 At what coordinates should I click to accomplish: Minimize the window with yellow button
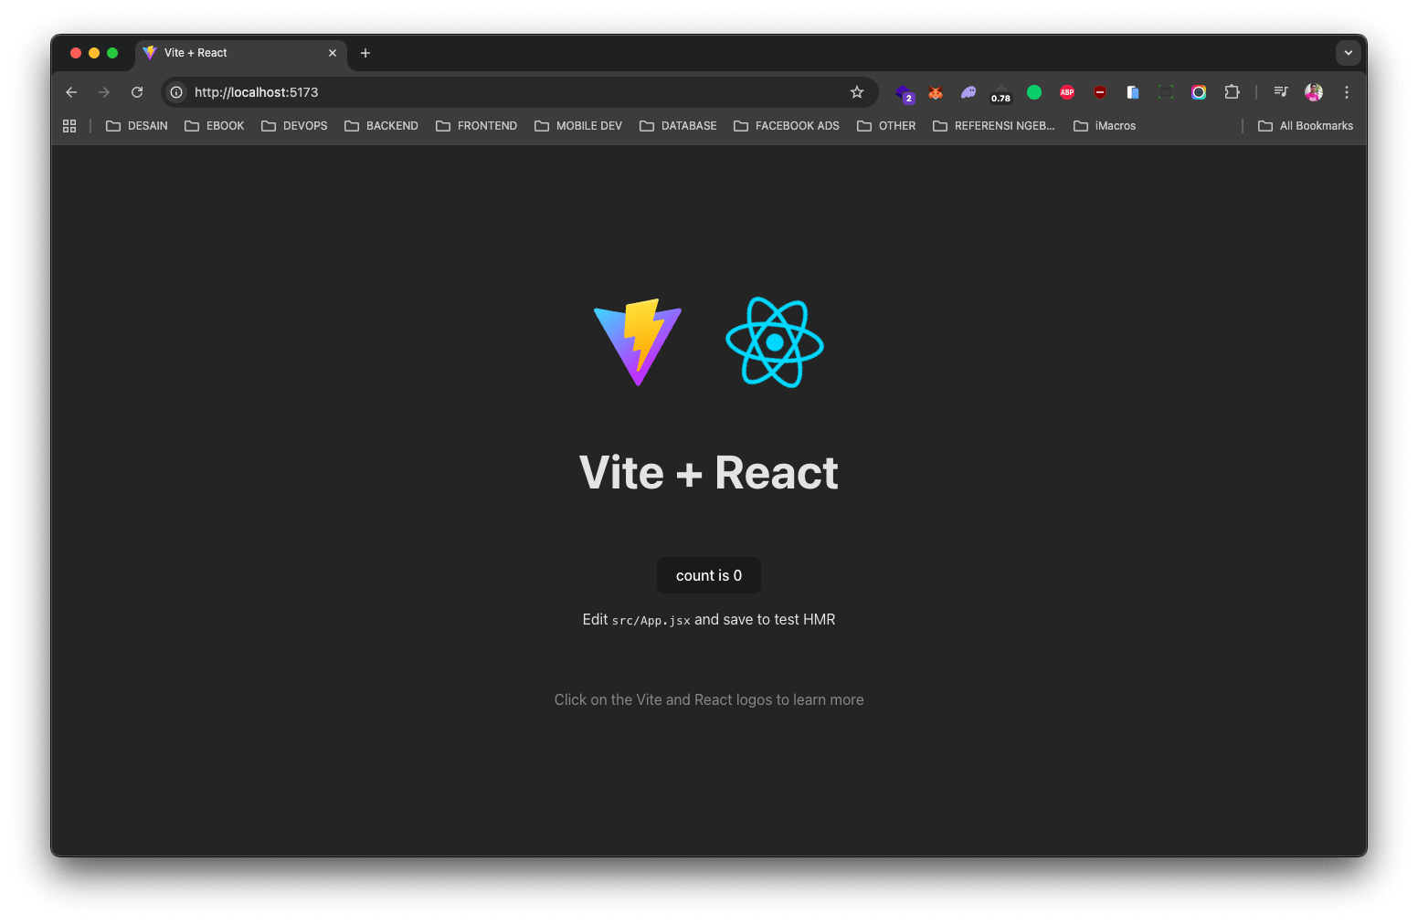94,53
